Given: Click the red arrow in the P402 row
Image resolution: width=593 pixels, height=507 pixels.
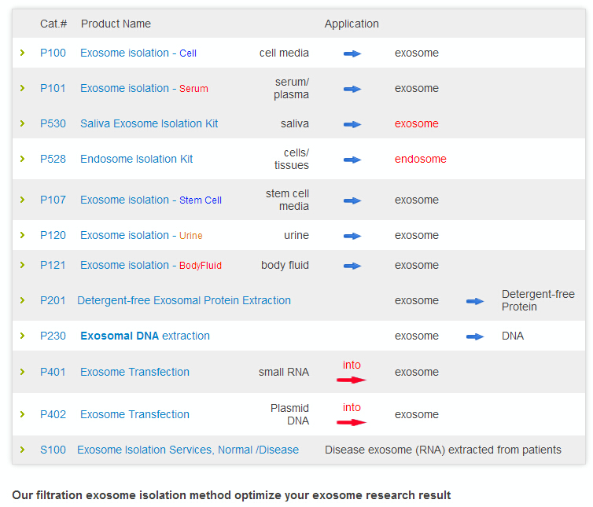Looking at the screenshot, I should click(x=352, y=422).
